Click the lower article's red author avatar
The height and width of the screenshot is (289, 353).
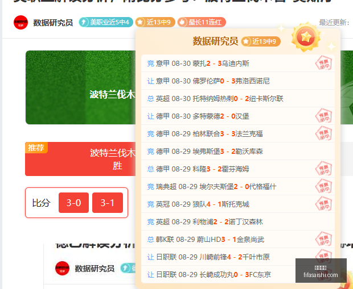coord(62,269)
